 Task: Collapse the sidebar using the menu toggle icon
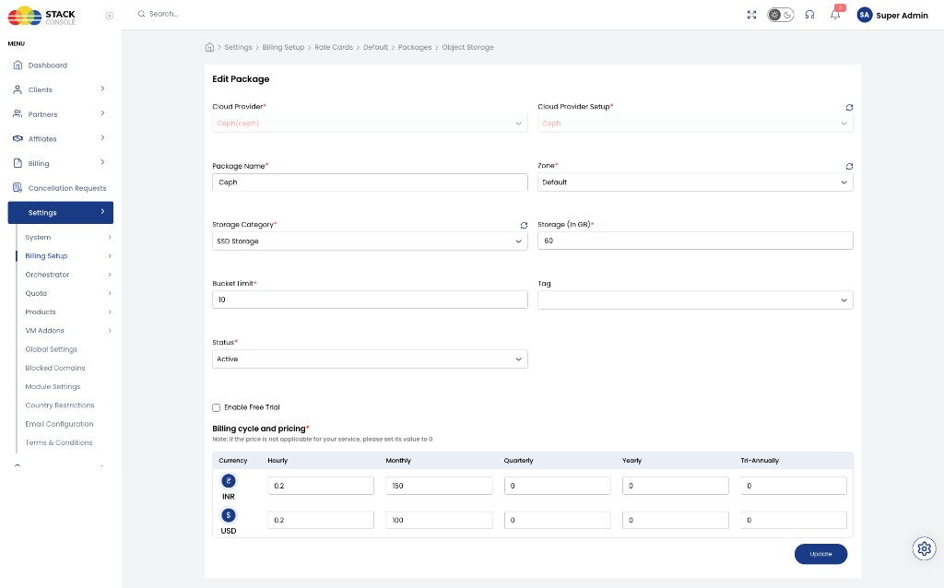pyautogui.click(x=110, y=16)
